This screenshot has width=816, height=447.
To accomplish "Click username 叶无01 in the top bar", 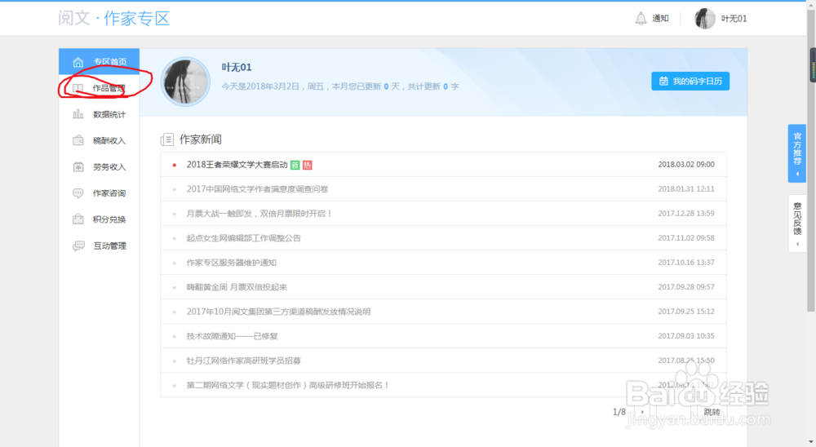I will 734,19.
